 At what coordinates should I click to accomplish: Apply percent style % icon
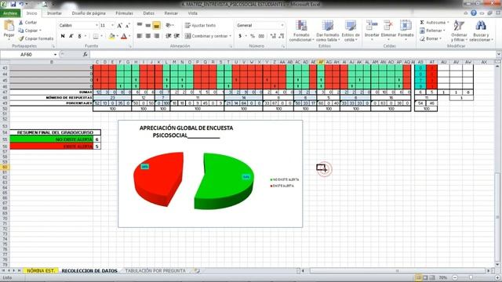pyautogui.click(x=253, y=36)
